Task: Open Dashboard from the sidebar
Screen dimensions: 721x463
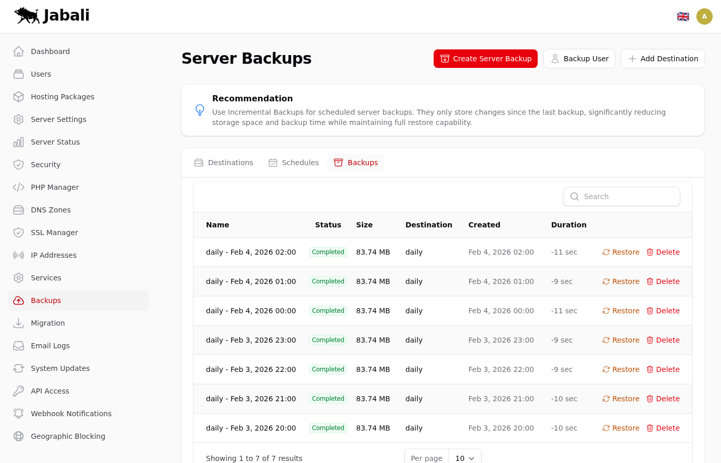Action: pos(50,51)
